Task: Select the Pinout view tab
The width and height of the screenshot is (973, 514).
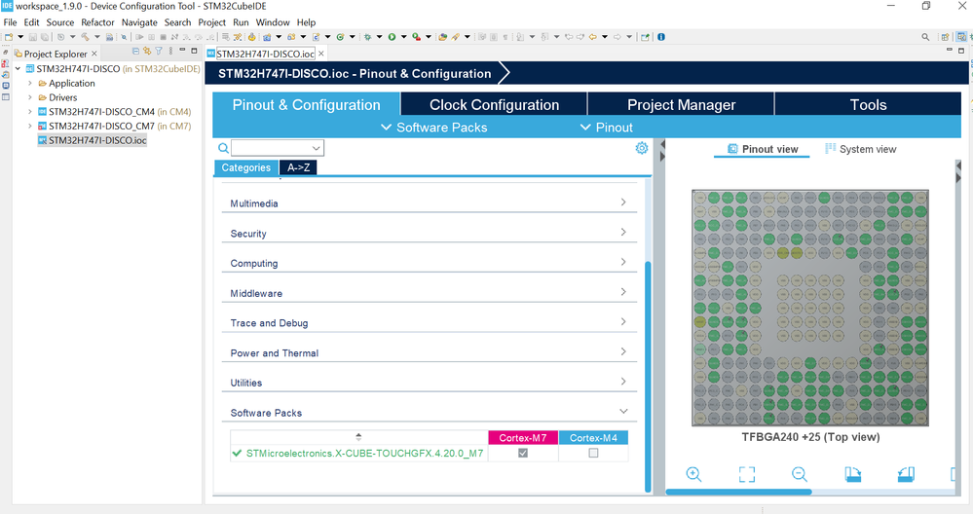Action: pyautogui.click(x=762, y=149)
